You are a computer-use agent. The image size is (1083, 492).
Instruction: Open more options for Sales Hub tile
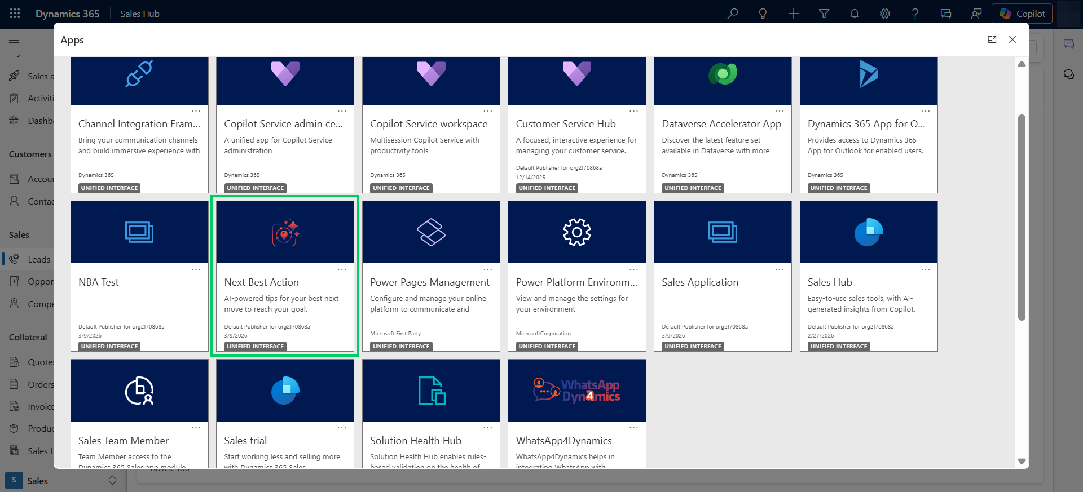(x=926, y=269)
